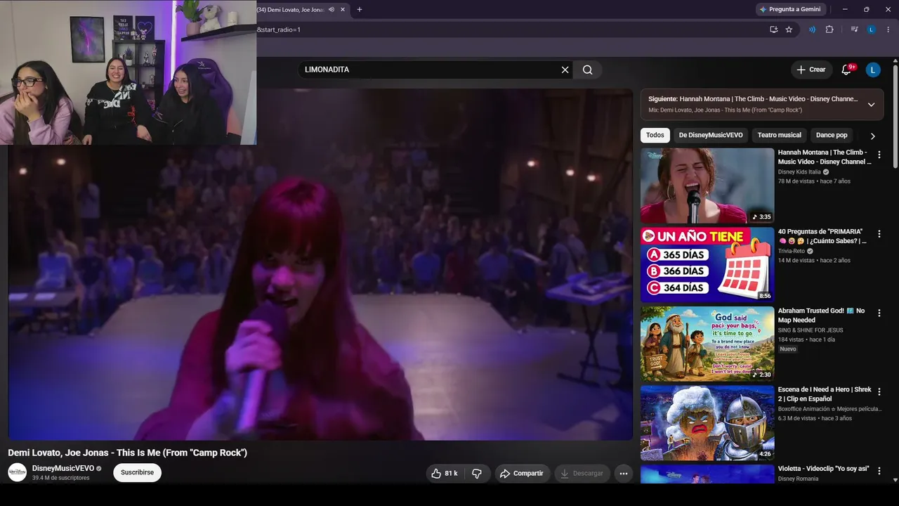Open the Abraham Trusted God video title
The image size is (899, 506).
[x=822, y=316]
